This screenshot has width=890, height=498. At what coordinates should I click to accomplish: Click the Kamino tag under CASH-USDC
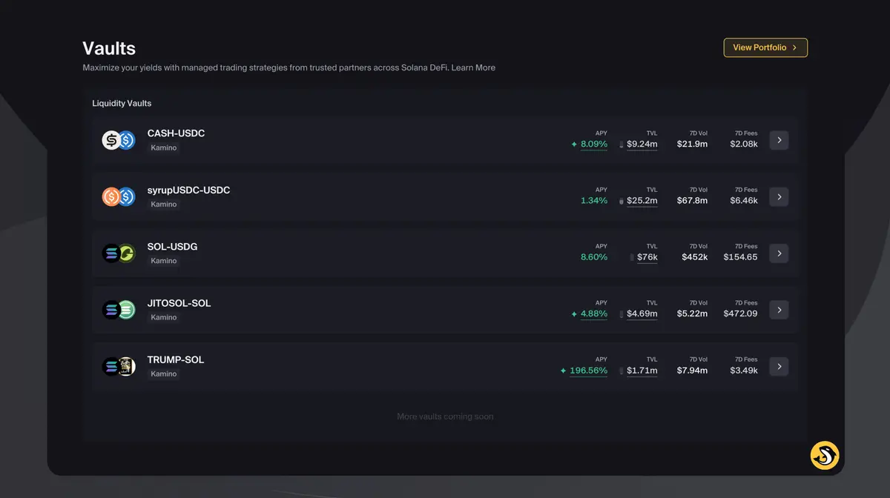click(x=164, y=147)
